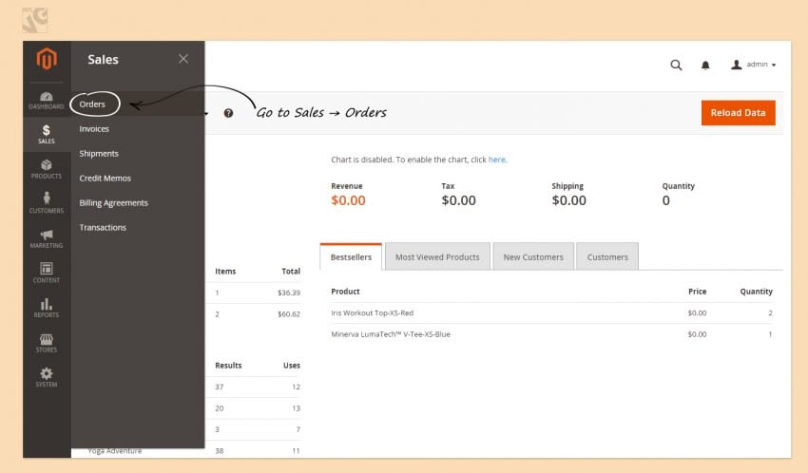Open the Stores sidebar section
Screen dimensions: 808x473
(47, 343)
